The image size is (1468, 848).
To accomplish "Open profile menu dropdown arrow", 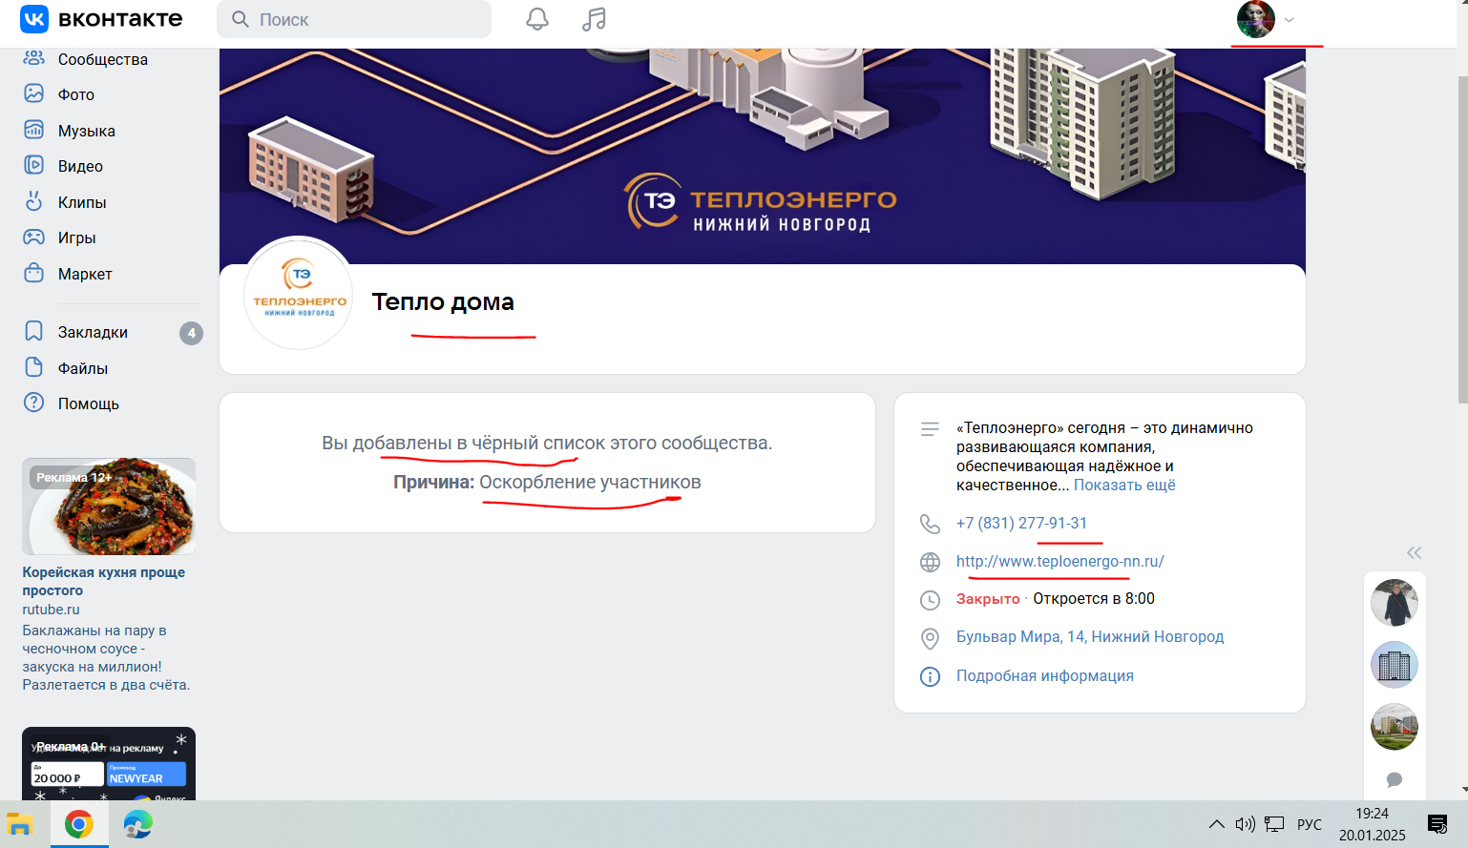I will tap(1289, 20).
